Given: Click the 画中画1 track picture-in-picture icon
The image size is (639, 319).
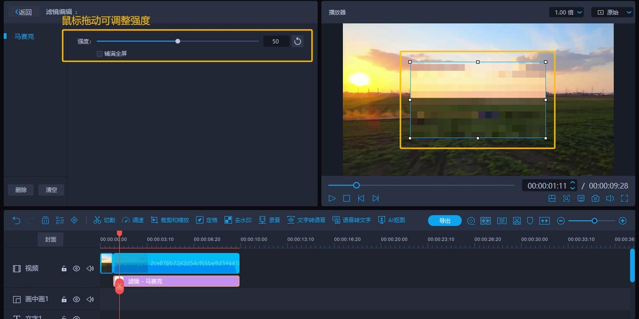Looking at the screenshot, I should 16,300.
